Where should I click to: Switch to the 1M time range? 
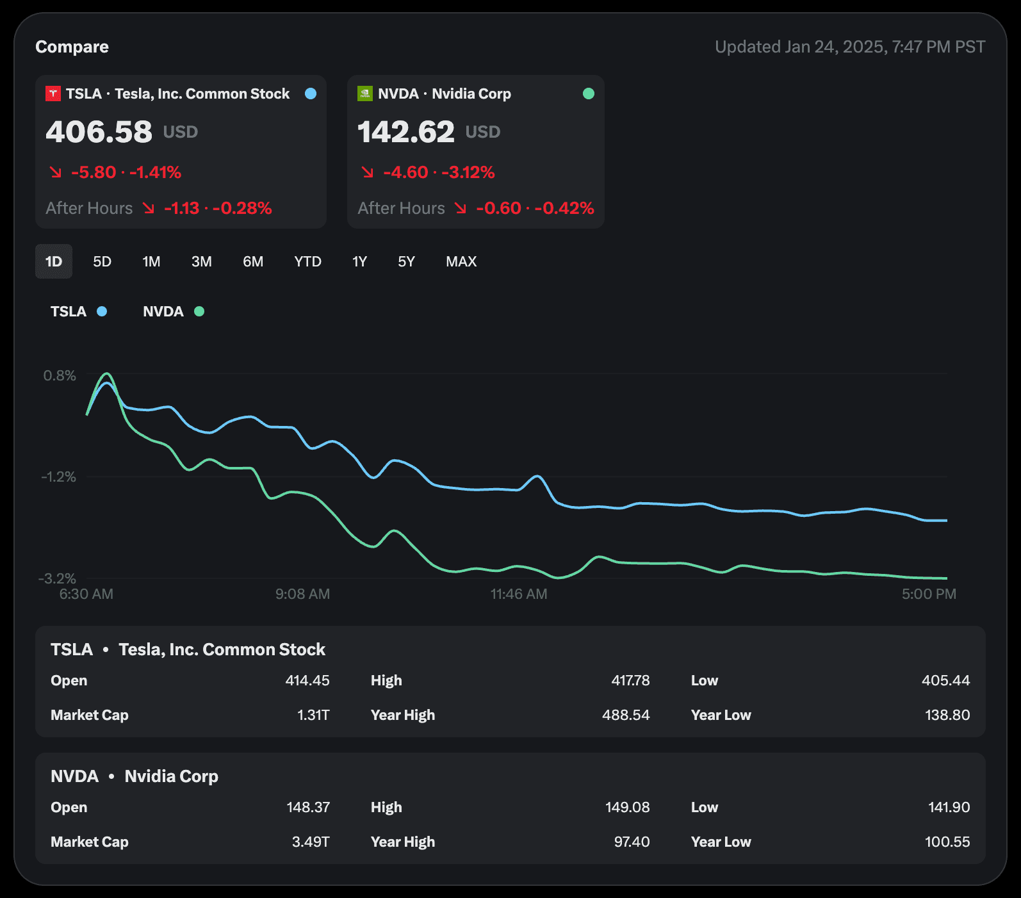(151, 261)
